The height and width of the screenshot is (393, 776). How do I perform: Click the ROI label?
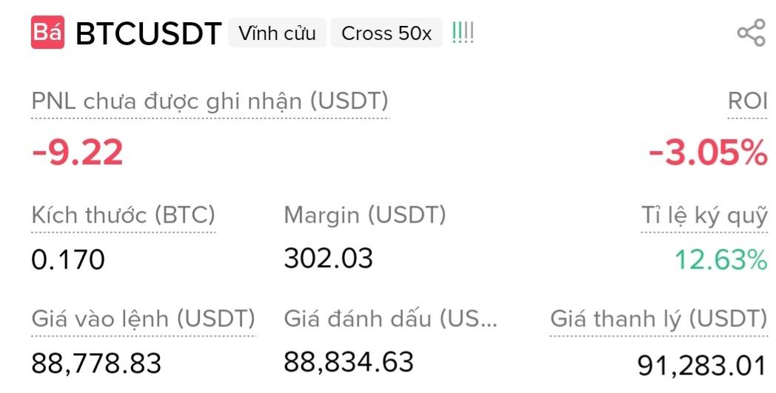(748, 101)
